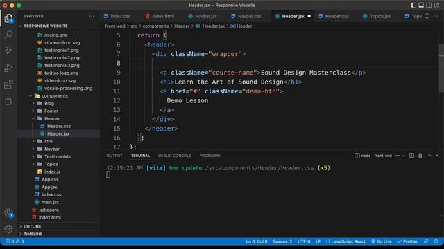The height and width of the screenshot is (249, 444).
Task: Go to line via Ln 8, Col 9
Action: coord(257,241)
